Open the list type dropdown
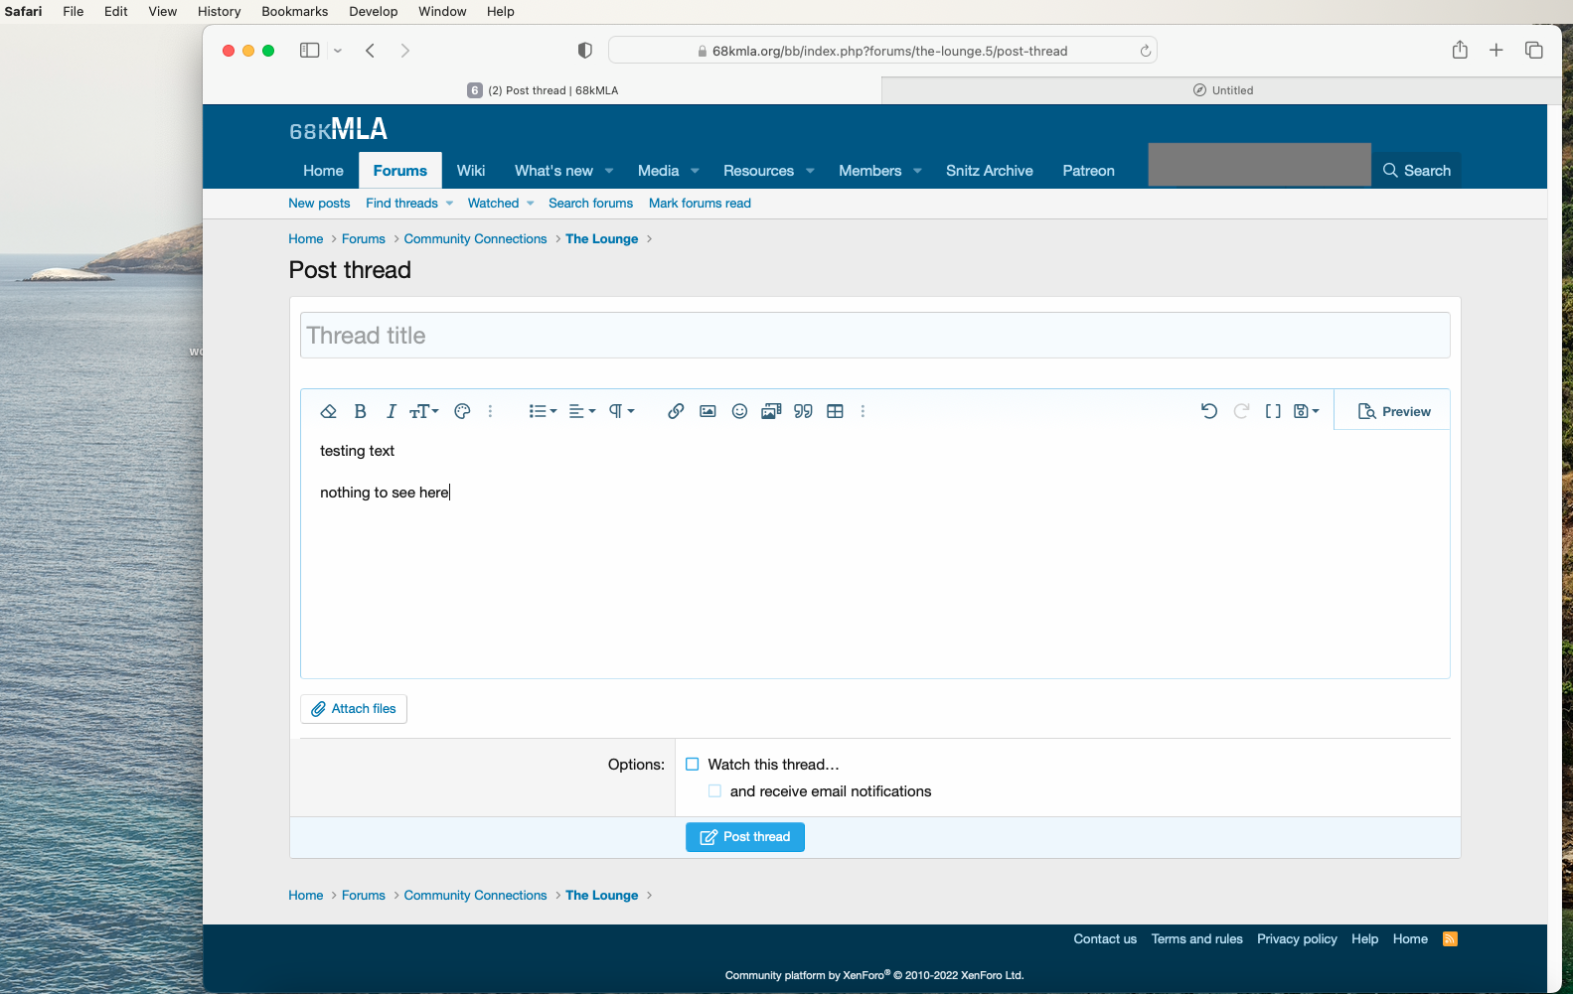The width and height of the screenshot is (1573, 994). click(543, 411)
